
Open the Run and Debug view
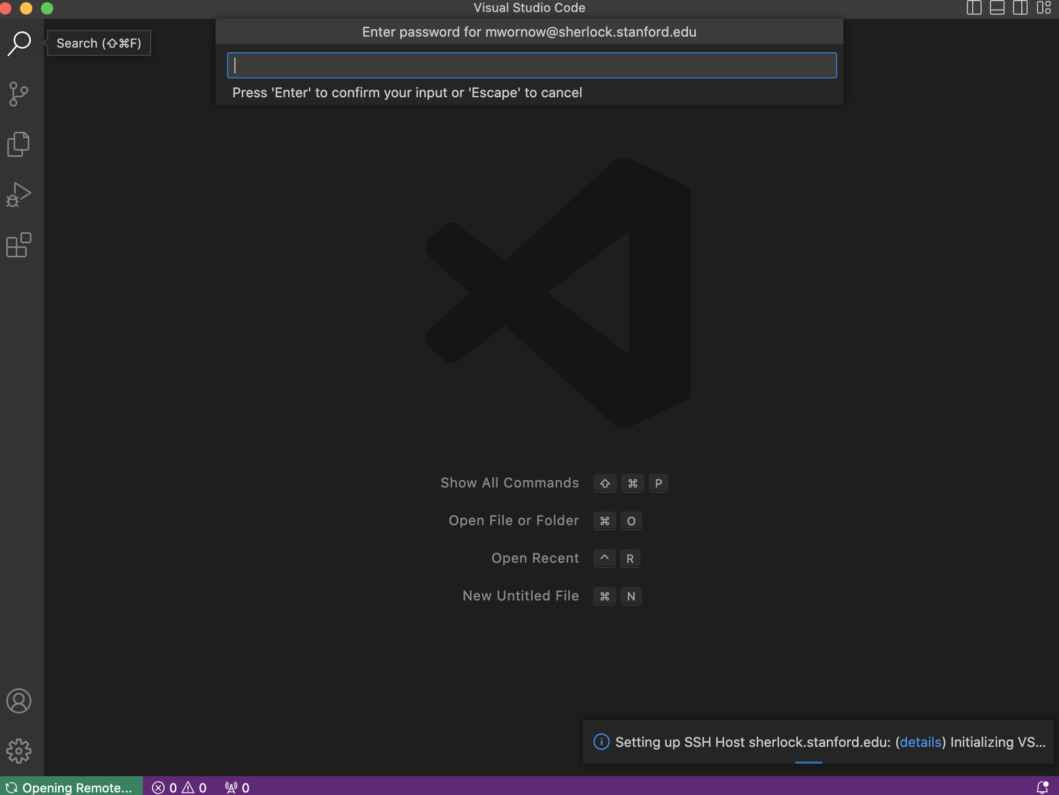coord(19,195)
